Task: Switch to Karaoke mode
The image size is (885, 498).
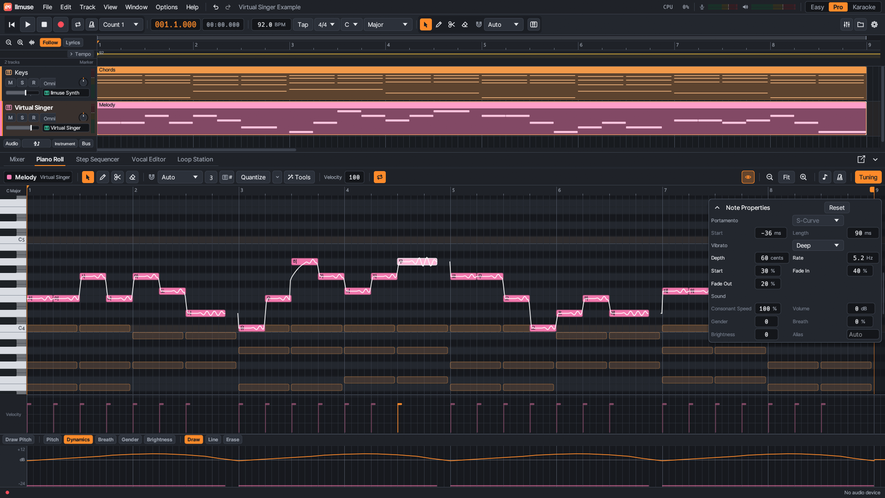Action: pyautogui.click(x=863, y=7)
